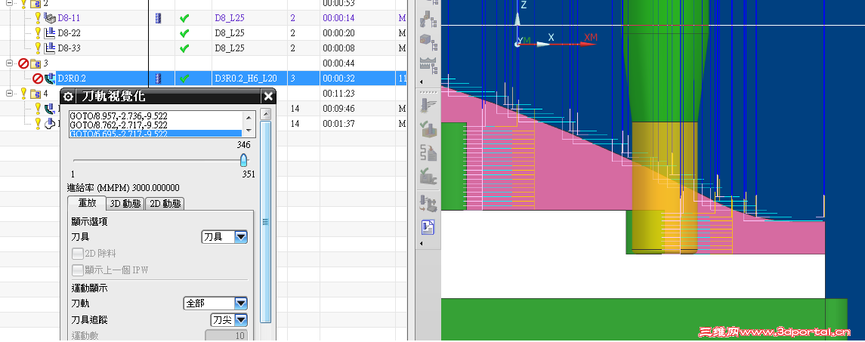Click the Post Process toolbar icon
This screenshot has width=865, height=342.
coord(428,203)
